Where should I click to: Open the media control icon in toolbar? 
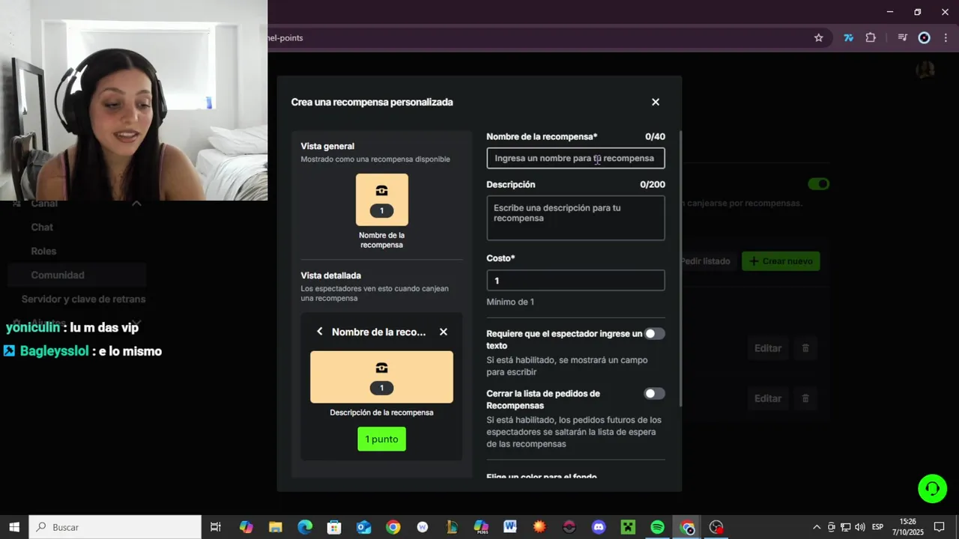click(x=903, y=37)
